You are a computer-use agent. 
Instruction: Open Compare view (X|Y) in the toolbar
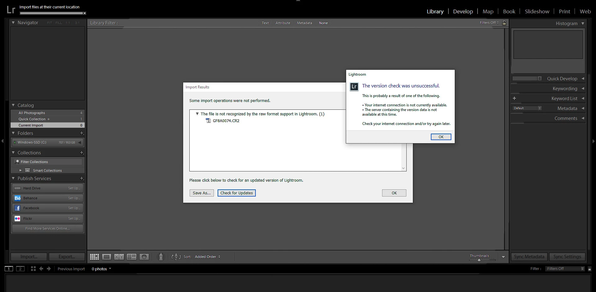pos(119,257)
